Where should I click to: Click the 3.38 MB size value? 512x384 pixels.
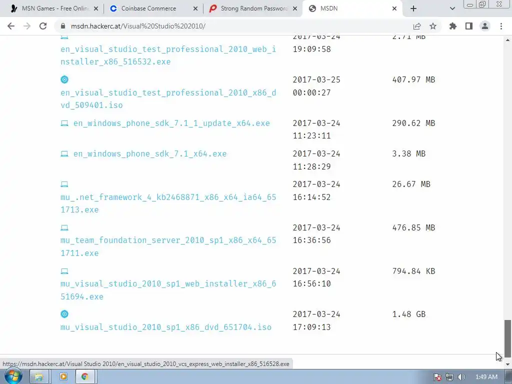pos(409,154)
